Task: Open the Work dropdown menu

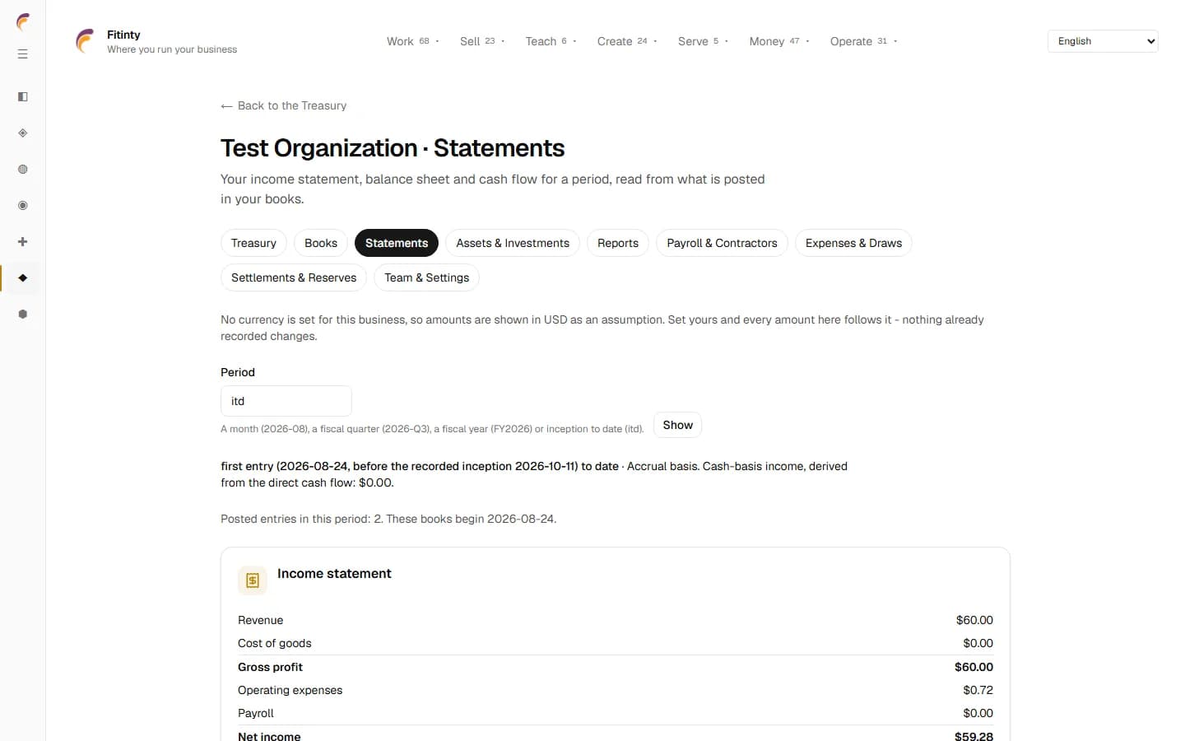Action: [413, 41]
